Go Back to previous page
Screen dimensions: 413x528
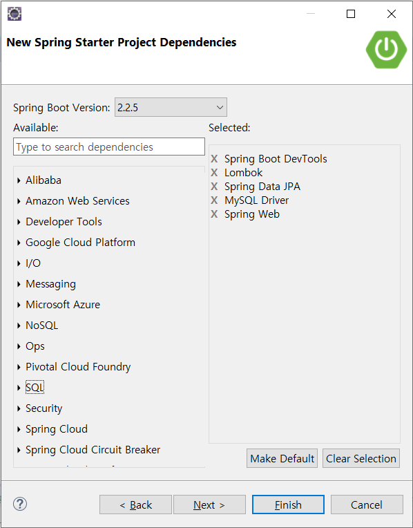[135, 505]
